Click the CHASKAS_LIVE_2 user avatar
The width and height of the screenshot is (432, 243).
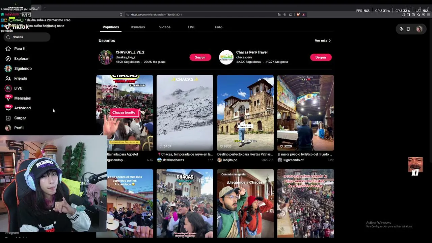(x=106, y=57)
